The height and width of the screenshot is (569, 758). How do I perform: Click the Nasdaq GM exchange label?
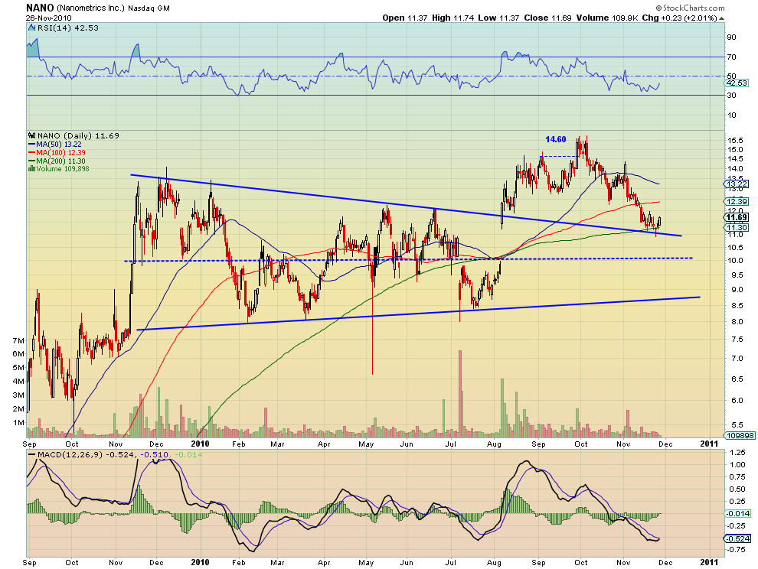coord(149,8)
